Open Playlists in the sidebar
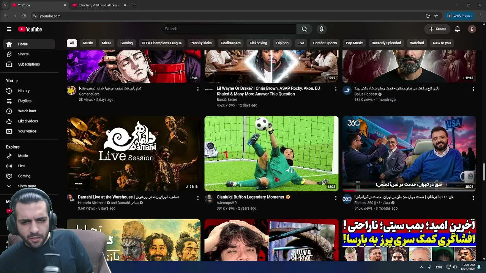 pos(29,101)
